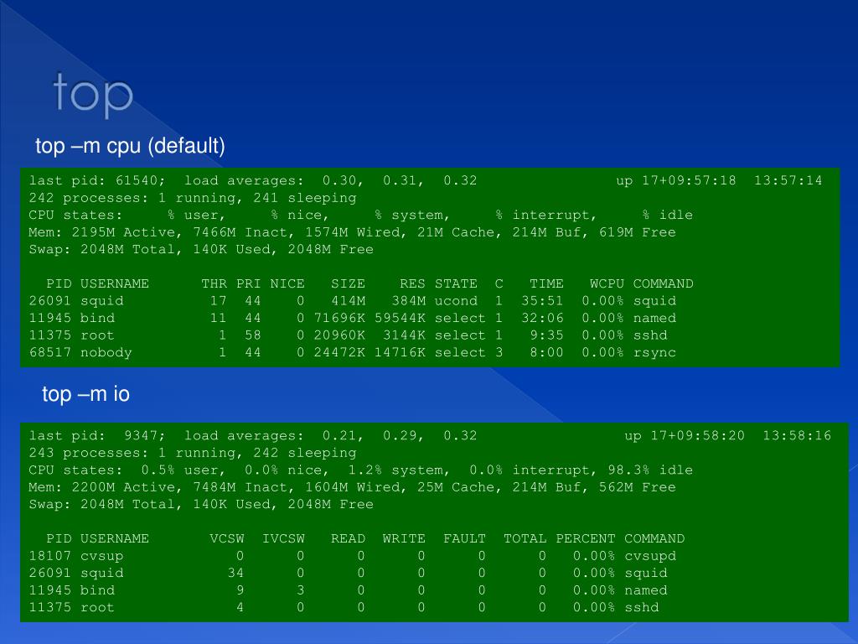This screenshot has height=644, width=858.
Task: Click the VCSW value "34" for squid
Action: (x=235, y=573)
